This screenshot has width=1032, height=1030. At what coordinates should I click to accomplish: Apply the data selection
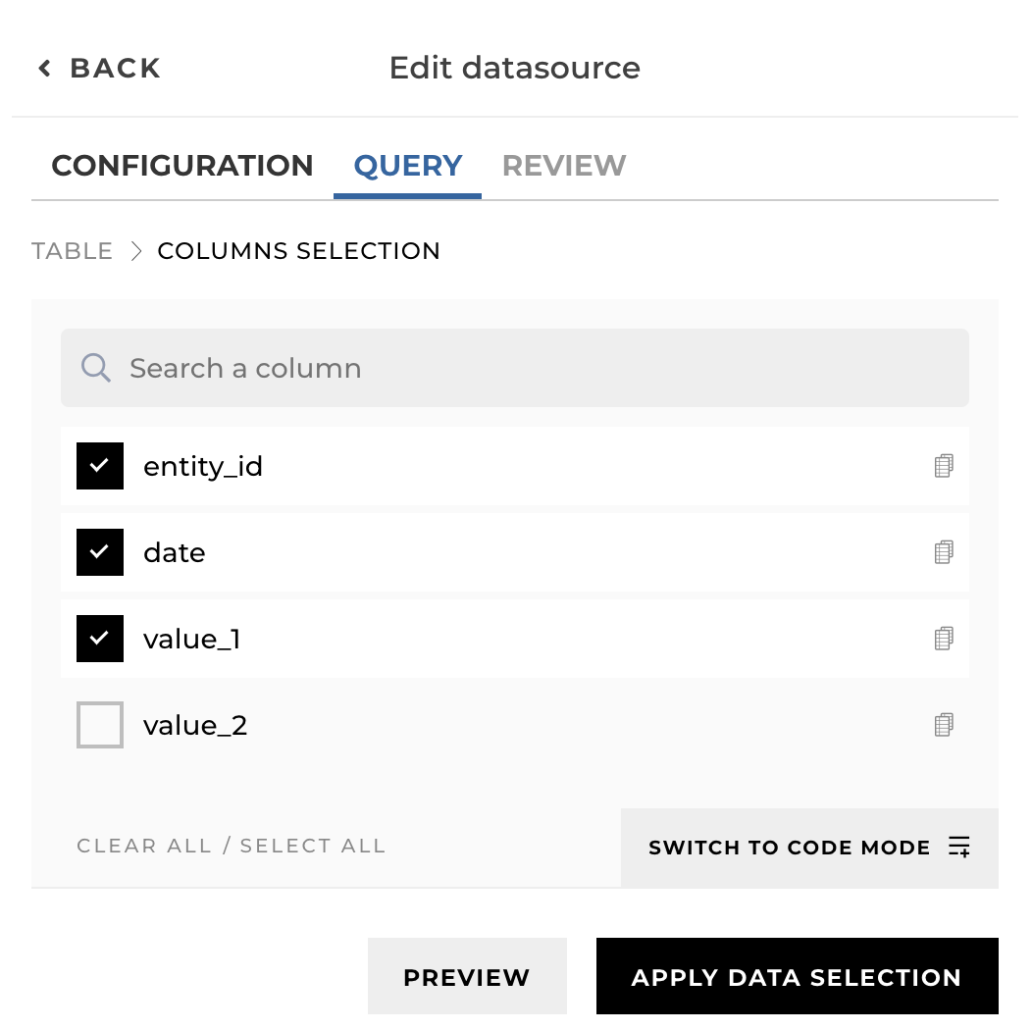click(x=797, y=977)
